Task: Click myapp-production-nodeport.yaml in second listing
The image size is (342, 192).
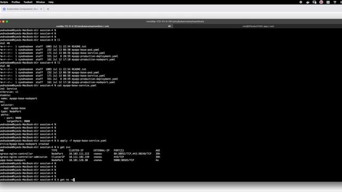Action: pyautogui.click(x=94, y=82)
